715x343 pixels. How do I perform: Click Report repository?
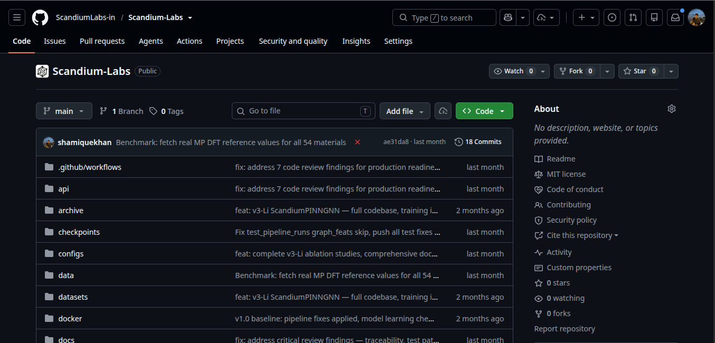565,329
